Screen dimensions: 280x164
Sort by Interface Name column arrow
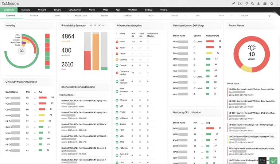tap(74, 95)
